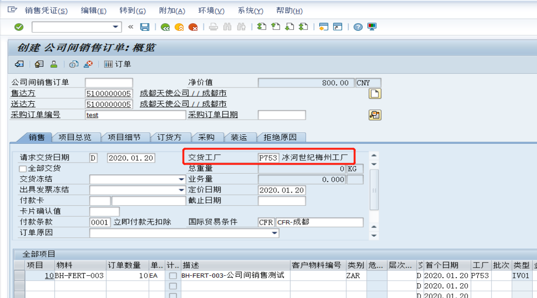Click the 国际贸易条件 field showing CFR
Viewport: 537px width, 298px height.
point(266,222)
